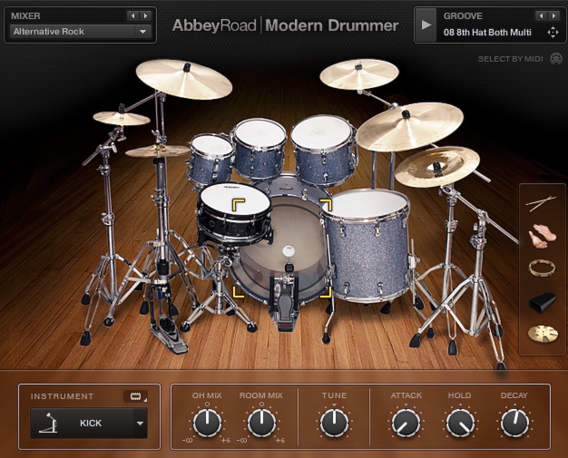
Task: Click the kick pedal instrument icon
Action: pos(49,423)
